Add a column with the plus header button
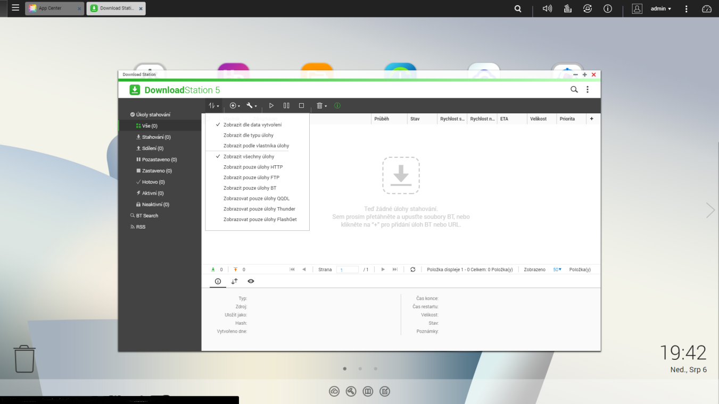Viewport: 719px width, 404px height. pos(591,119)
